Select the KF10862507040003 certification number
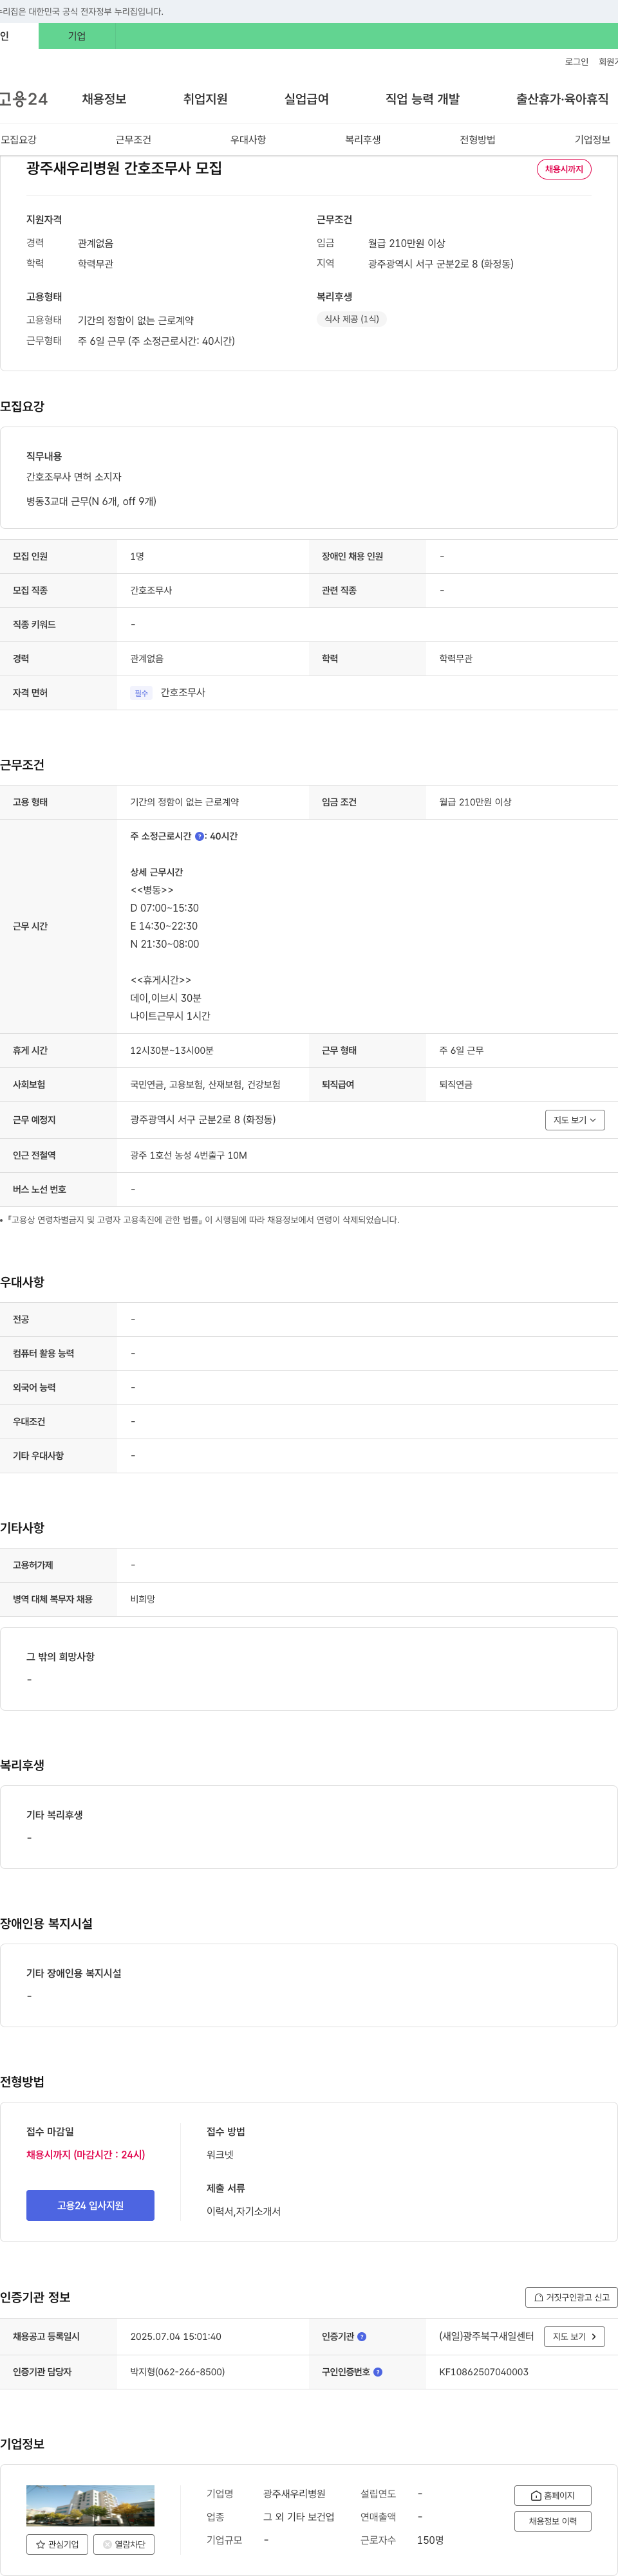The width and height of the screenshot is (618, 2576). [484, 2371]
